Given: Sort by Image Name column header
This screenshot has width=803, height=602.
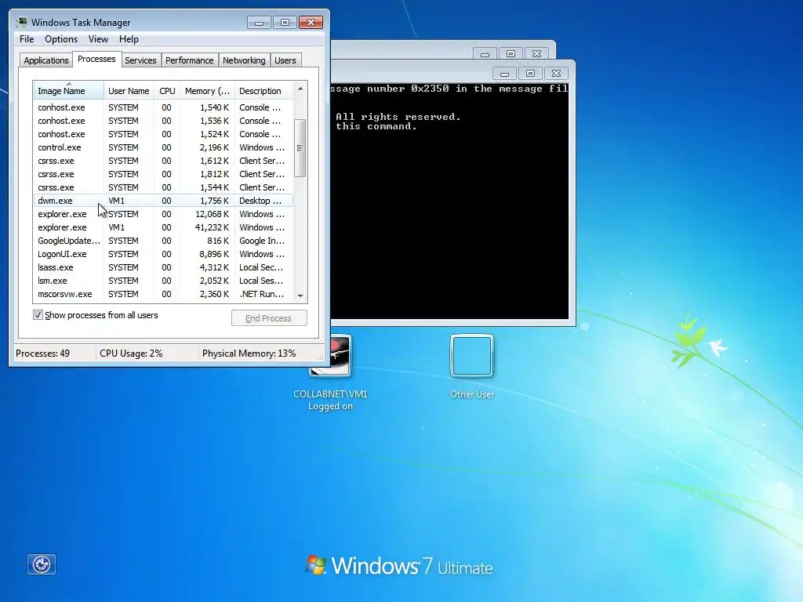Looking at the screenshot, I should 69,91.
